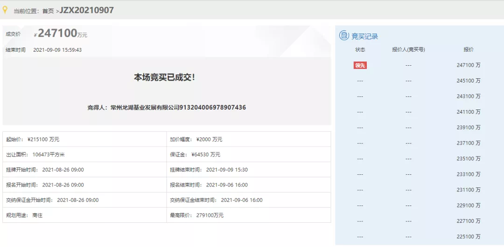The image size is (504, 247).
Task: Select the 报价人(竞买号) column header
Action: (408, 49)
